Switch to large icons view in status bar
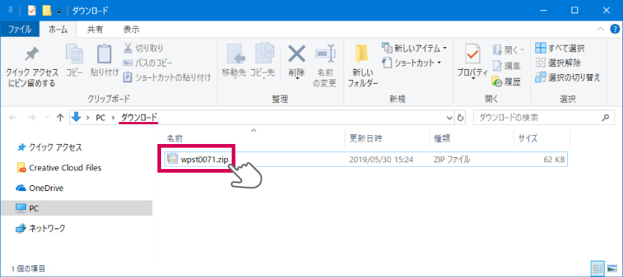 tap(612, 268)
